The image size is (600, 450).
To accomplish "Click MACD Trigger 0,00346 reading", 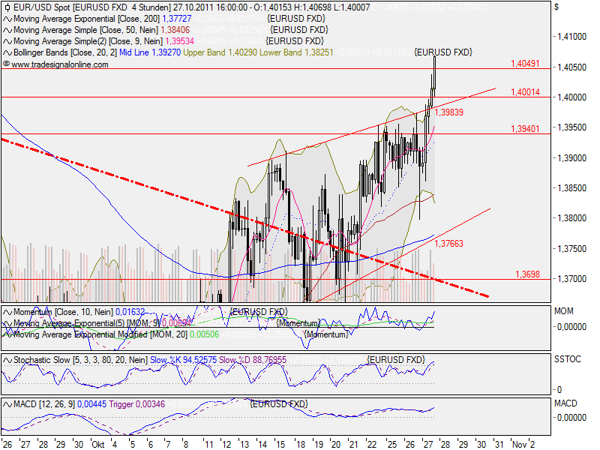I will (x=137, y=404).
